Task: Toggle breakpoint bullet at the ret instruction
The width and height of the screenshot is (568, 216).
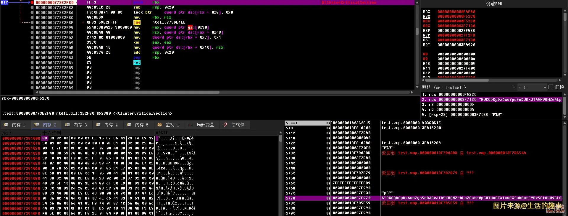Action: tap(32, 62)
